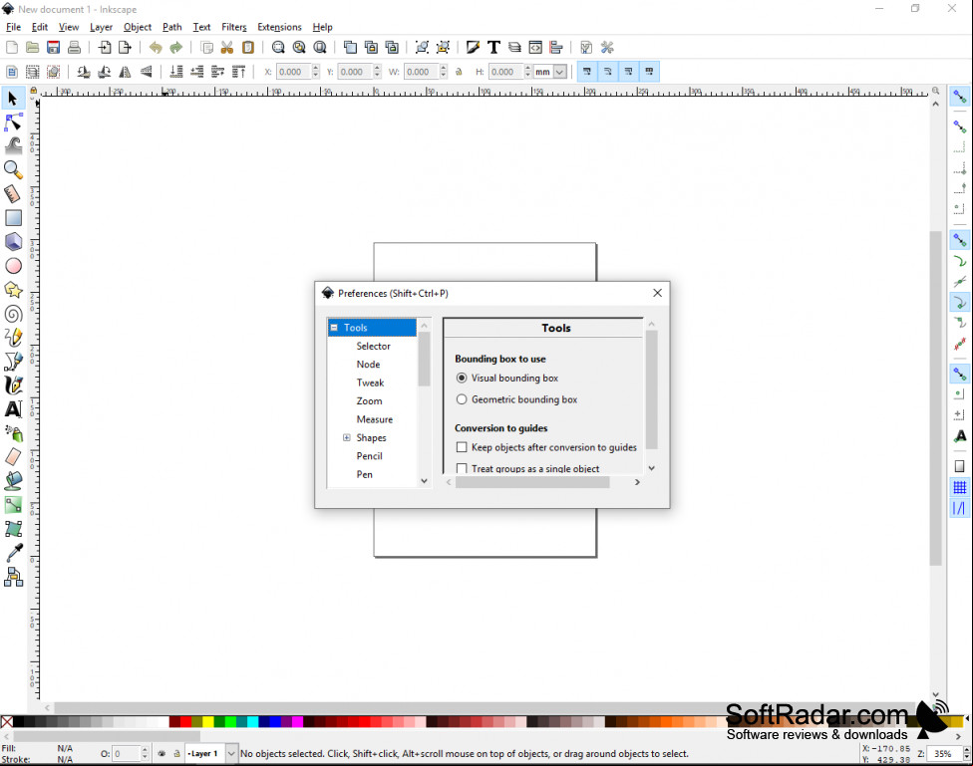Select the Dropper color picker tool
Image resolution: width=973 pixels, height=766 pixels.
[13, 553]
